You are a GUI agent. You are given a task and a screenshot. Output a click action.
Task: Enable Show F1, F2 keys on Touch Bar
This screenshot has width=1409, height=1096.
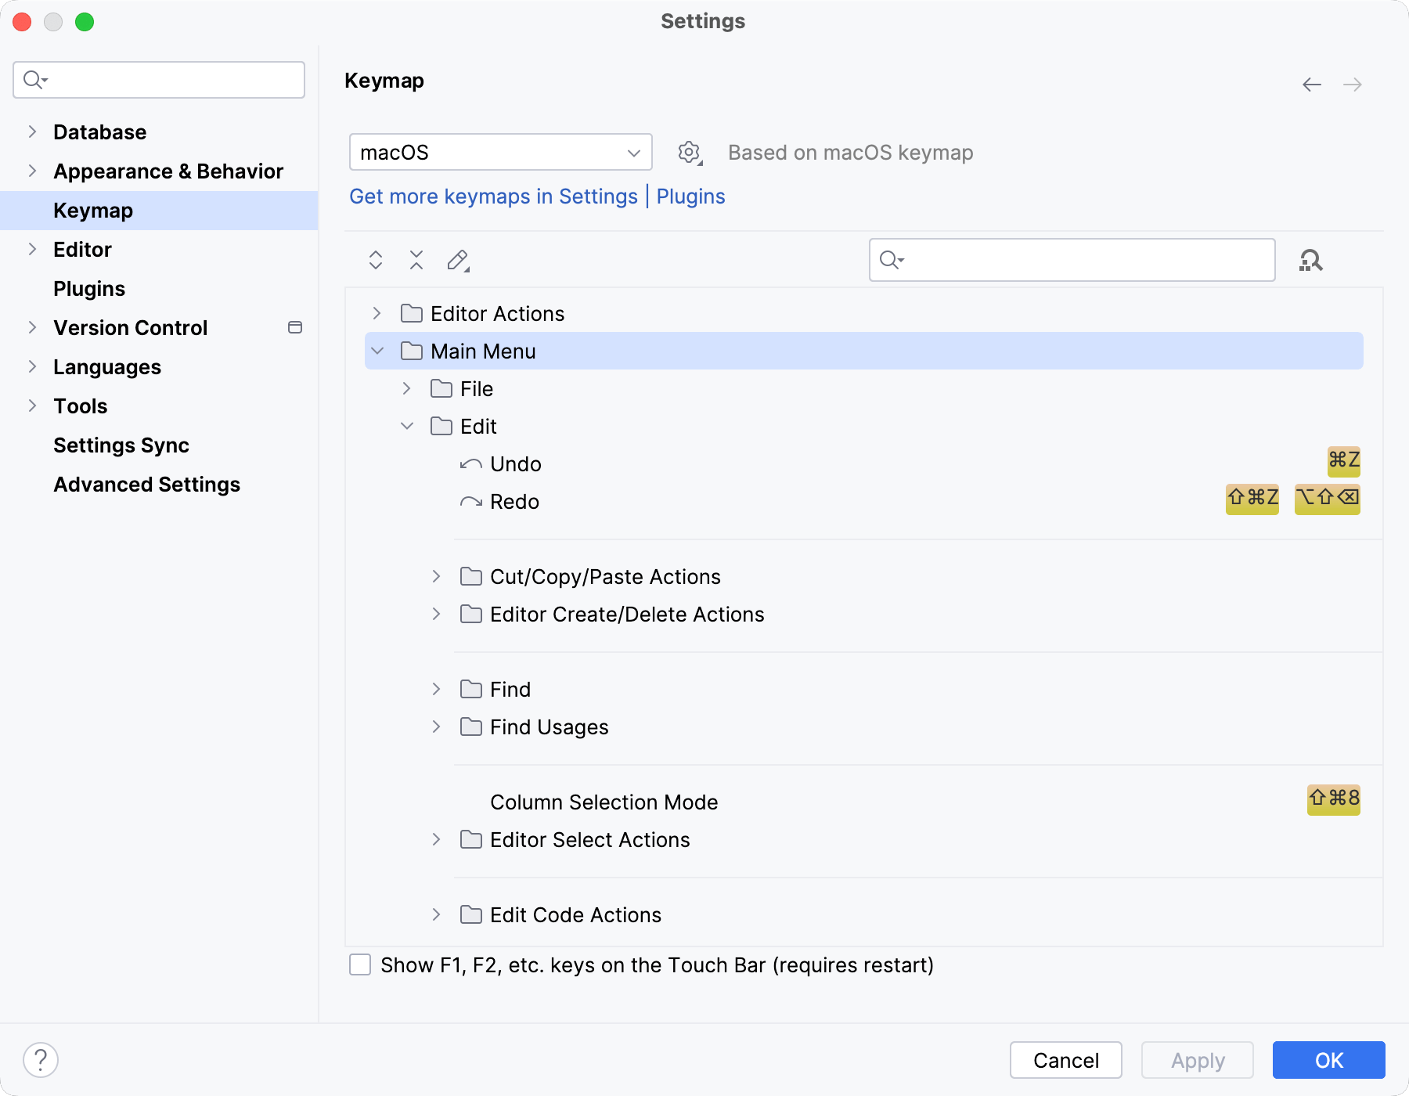[359, 965]
